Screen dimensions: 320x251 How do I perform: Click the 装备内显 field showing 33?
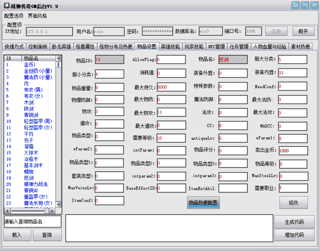click(292, 73)
